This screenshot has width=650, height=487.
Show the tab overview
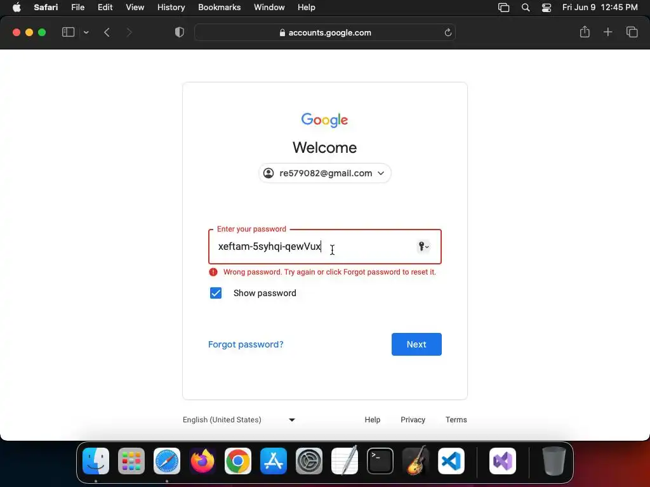pyautogui.click(x=632, y=32)
